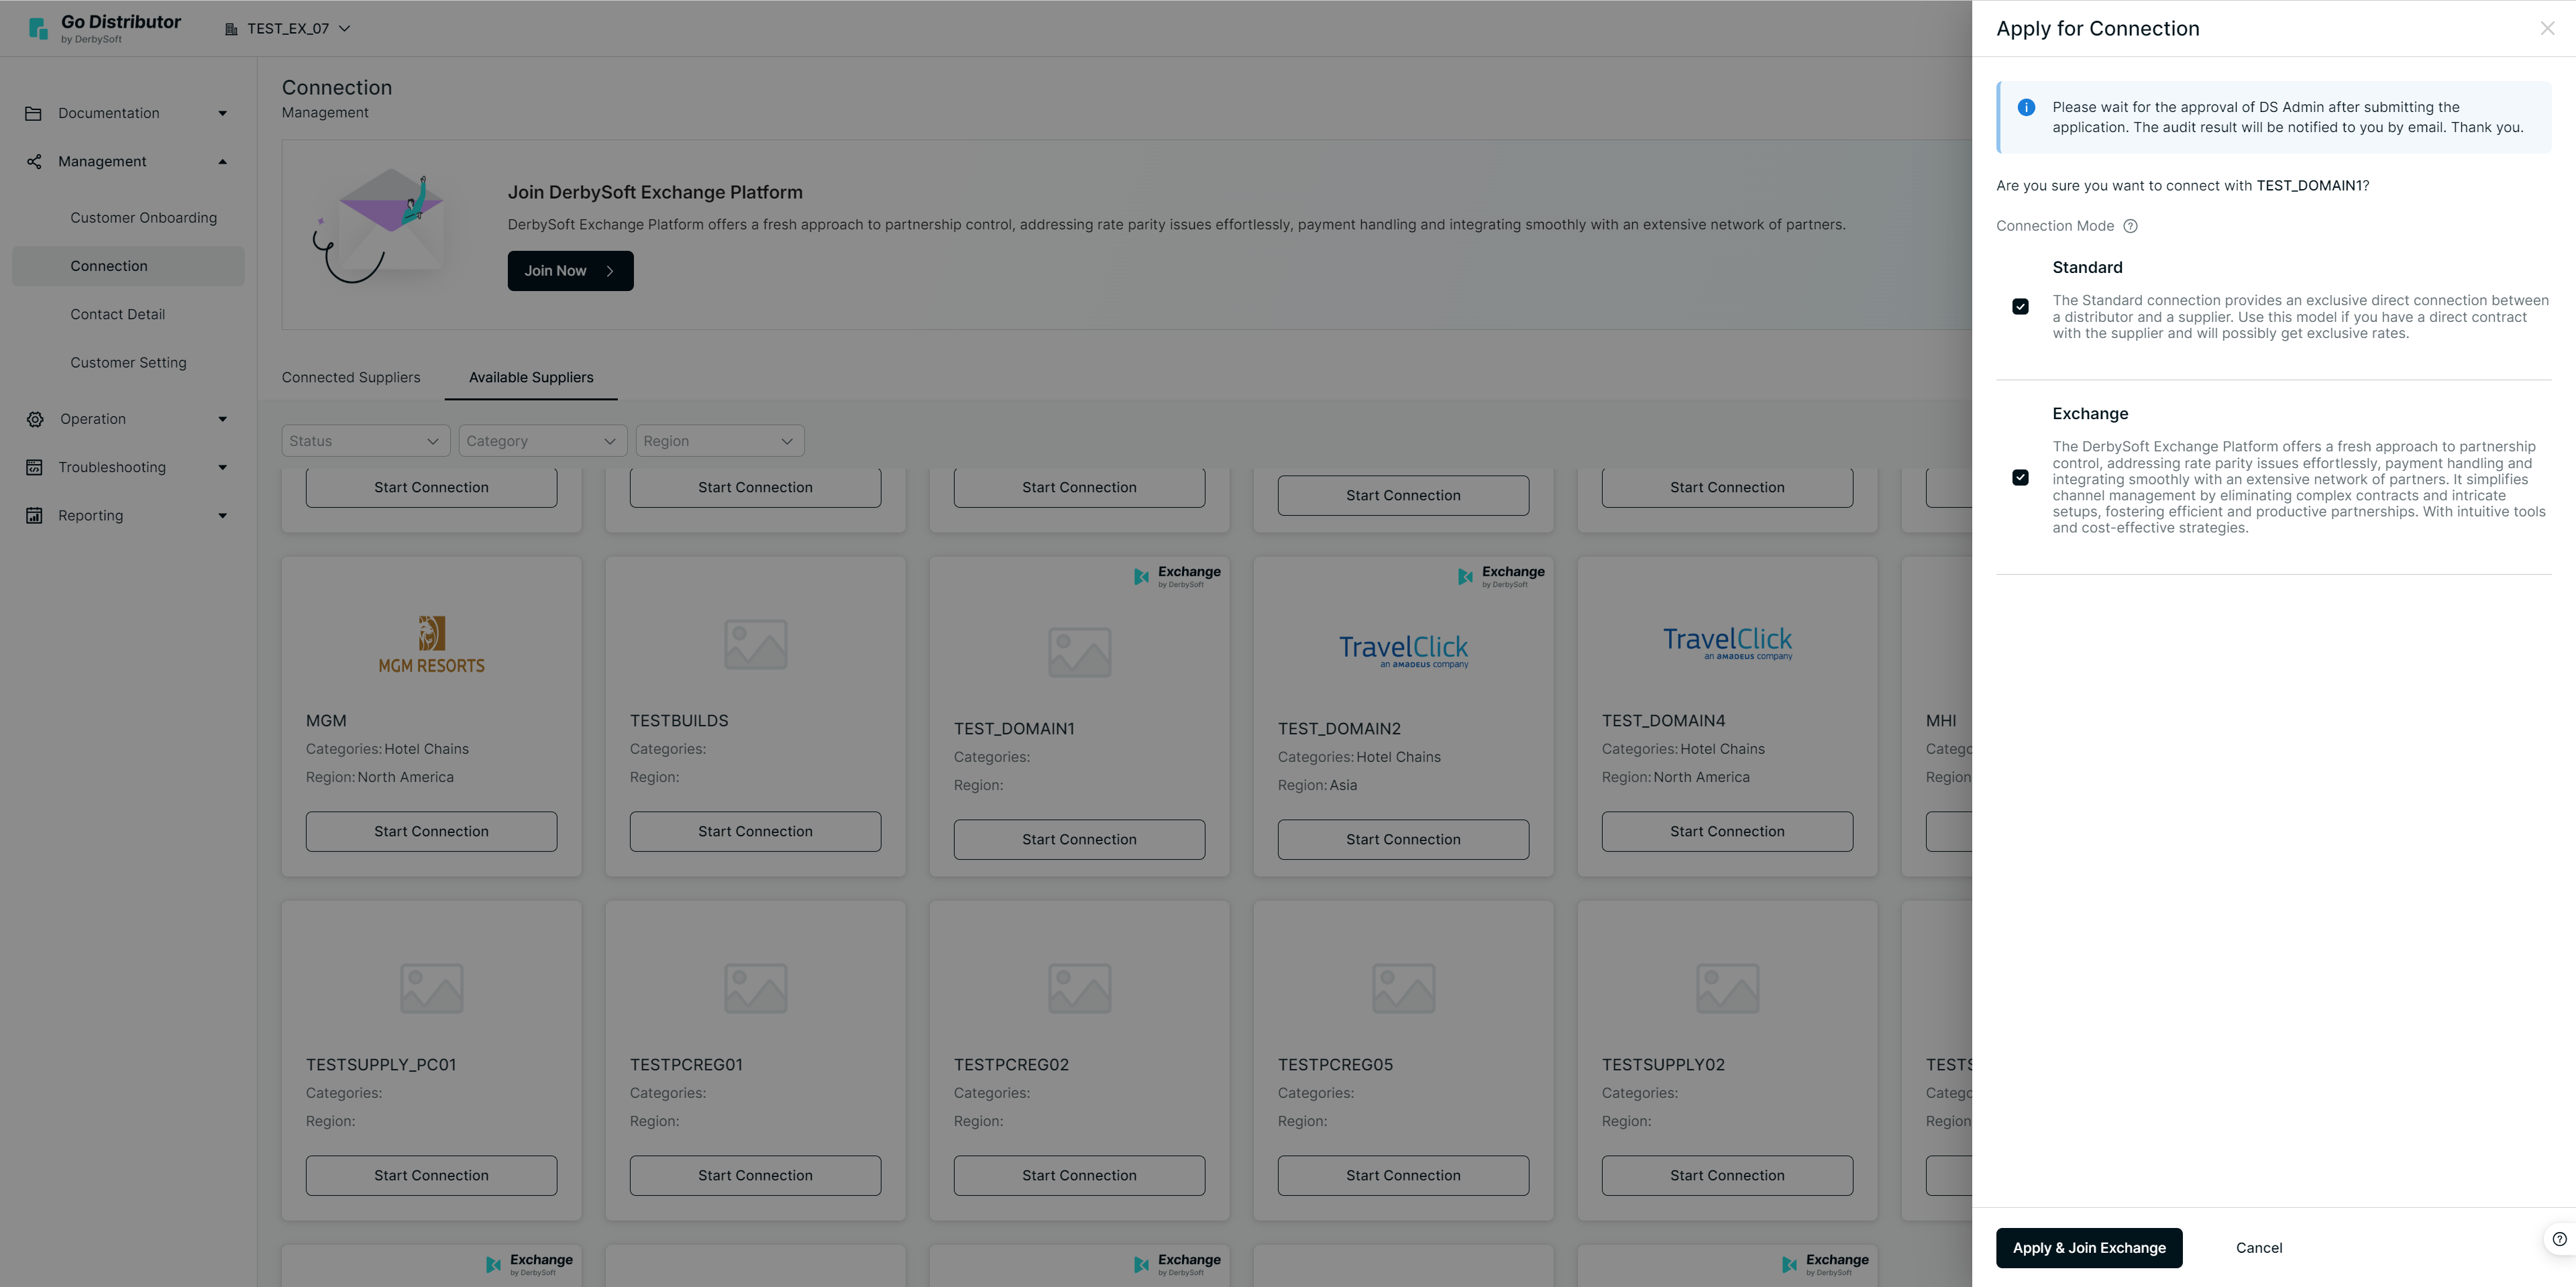Click the MGM Resorts logo thumbnail
2576x1287 pixels.
coord(431,644)
